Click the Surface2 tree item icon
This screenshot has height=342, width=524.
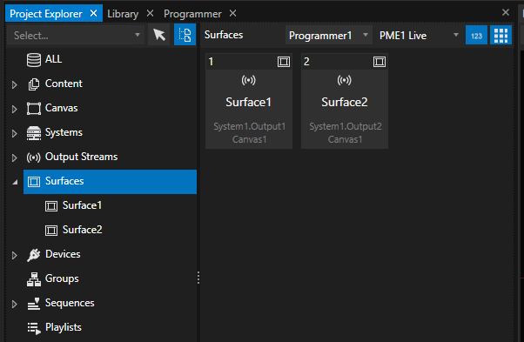pyautogui.click(x=51, y=231)
